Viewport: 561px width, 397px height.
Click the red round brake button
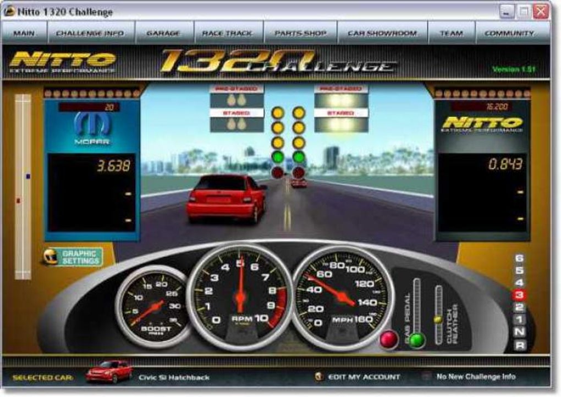pos(388,339)
